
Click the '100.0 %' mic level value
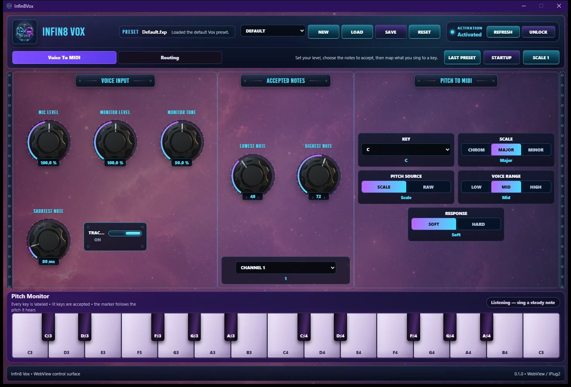[x=48, y=163]
